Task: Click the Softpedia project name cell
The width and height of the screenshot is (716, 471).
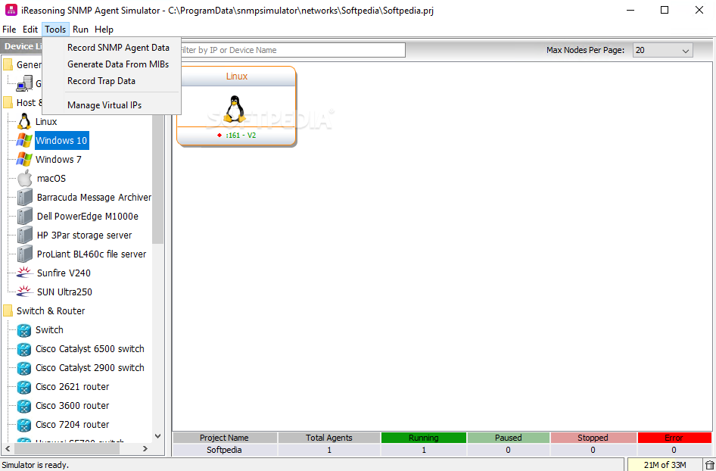Action: (x=224, y=450)
